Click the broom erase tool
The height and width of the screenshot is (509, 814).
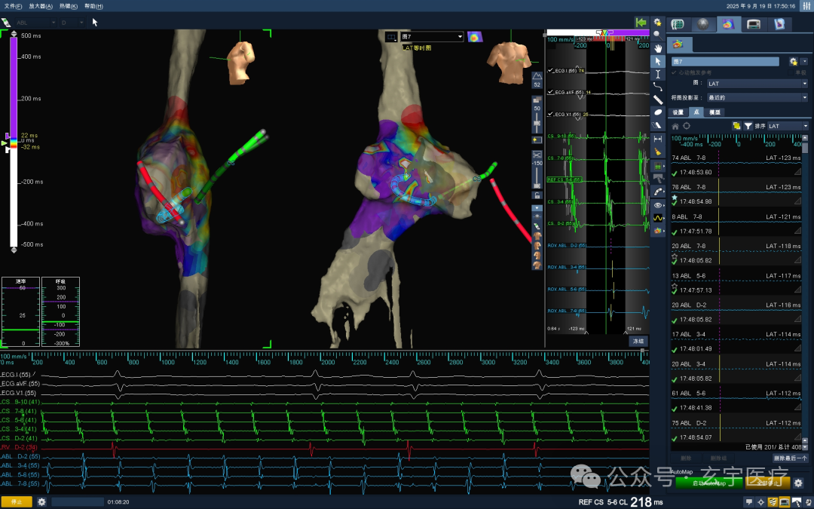point(658,152)
